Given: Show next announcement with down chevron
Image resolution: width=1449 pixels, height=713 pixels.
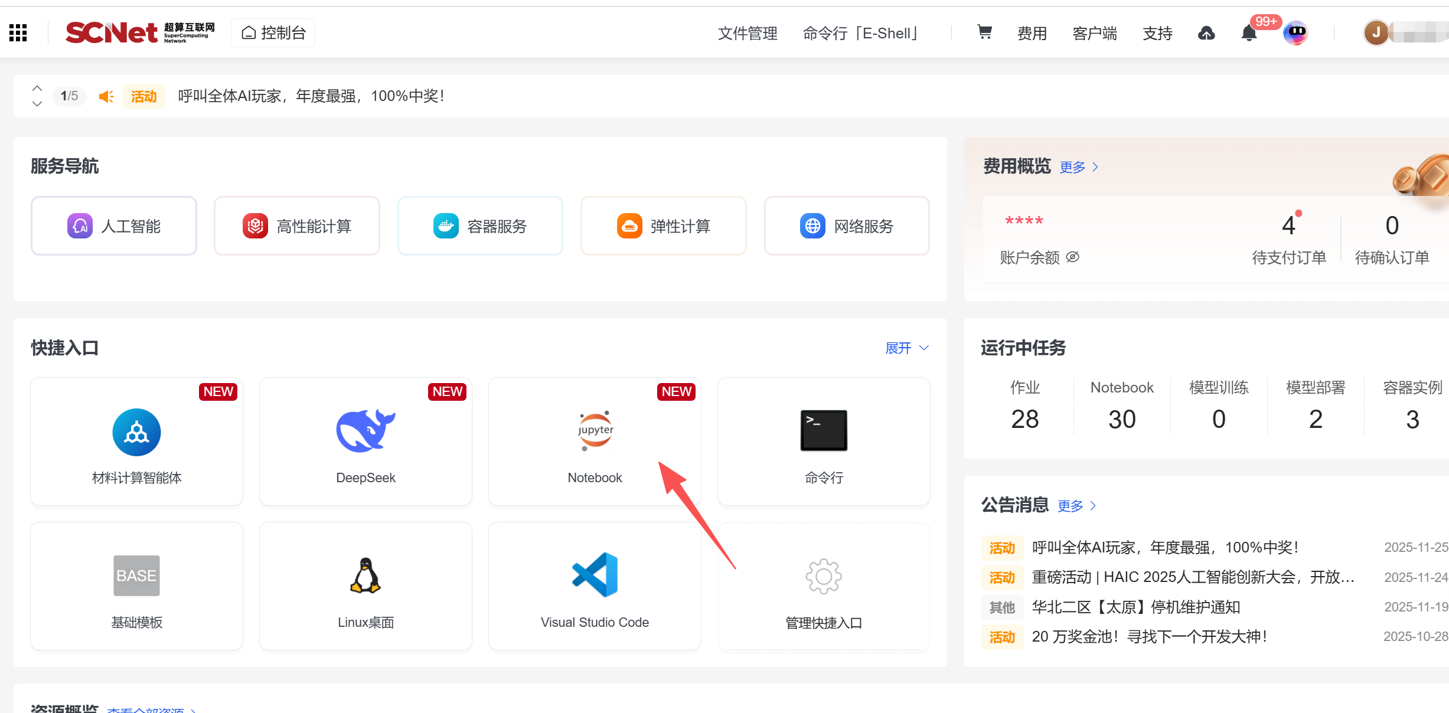Looking at the screenshot, I should pos(37,104).
